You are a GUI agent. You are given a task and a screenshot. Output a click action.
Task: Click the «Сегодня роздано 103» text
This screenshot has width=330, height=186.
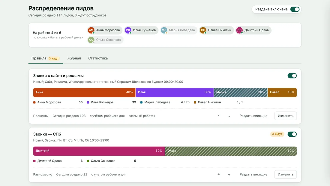(x=69, y=116)
